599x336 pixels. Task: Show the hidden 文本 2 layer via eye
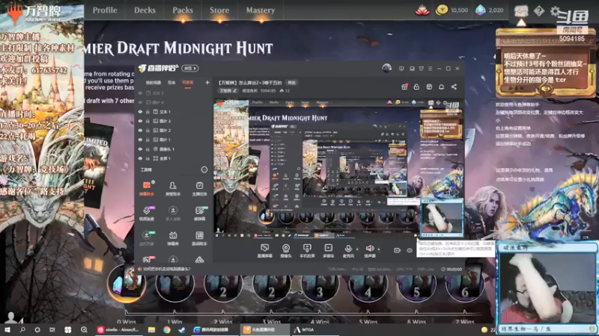click(140, 93)
